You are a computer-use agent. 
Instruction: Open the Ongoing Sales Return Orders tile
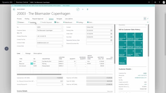131,45
